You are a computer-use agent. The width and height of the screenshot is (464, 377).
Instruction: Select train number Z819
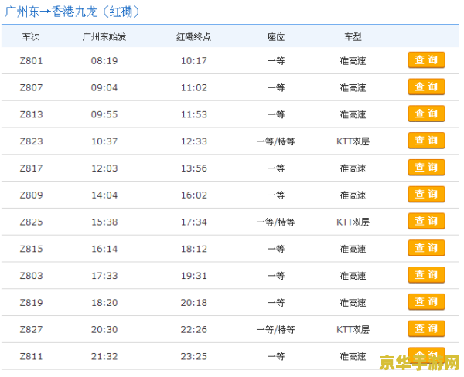(x=31, y=303)
